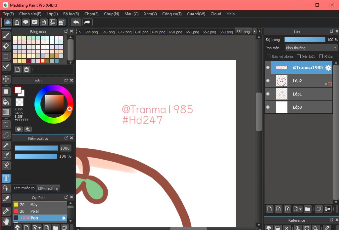
Task: Select the Hand tool
Action: coord(6,221)
